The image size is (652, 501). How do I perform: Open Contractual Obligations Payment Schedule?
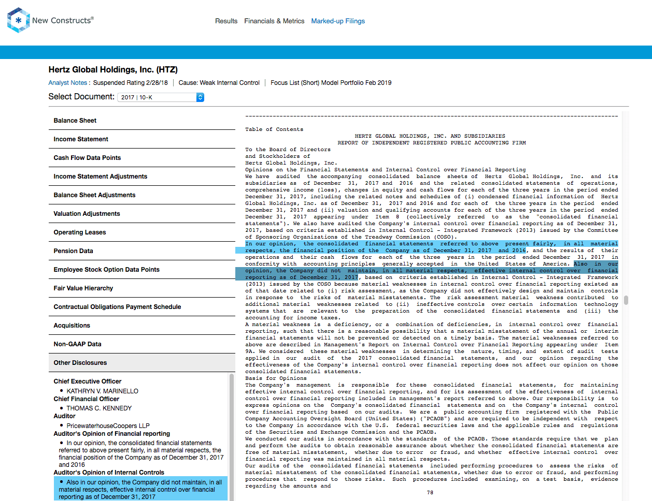pos(141,307)
